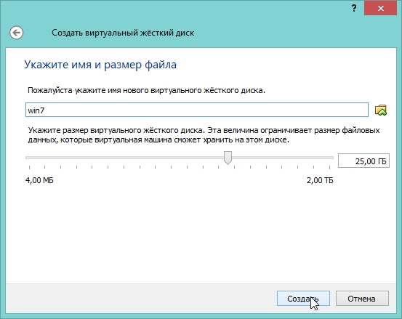This screenshot has width=402, height=319.
Task: Close the dialog with the red X
Action: pos(381,9)
